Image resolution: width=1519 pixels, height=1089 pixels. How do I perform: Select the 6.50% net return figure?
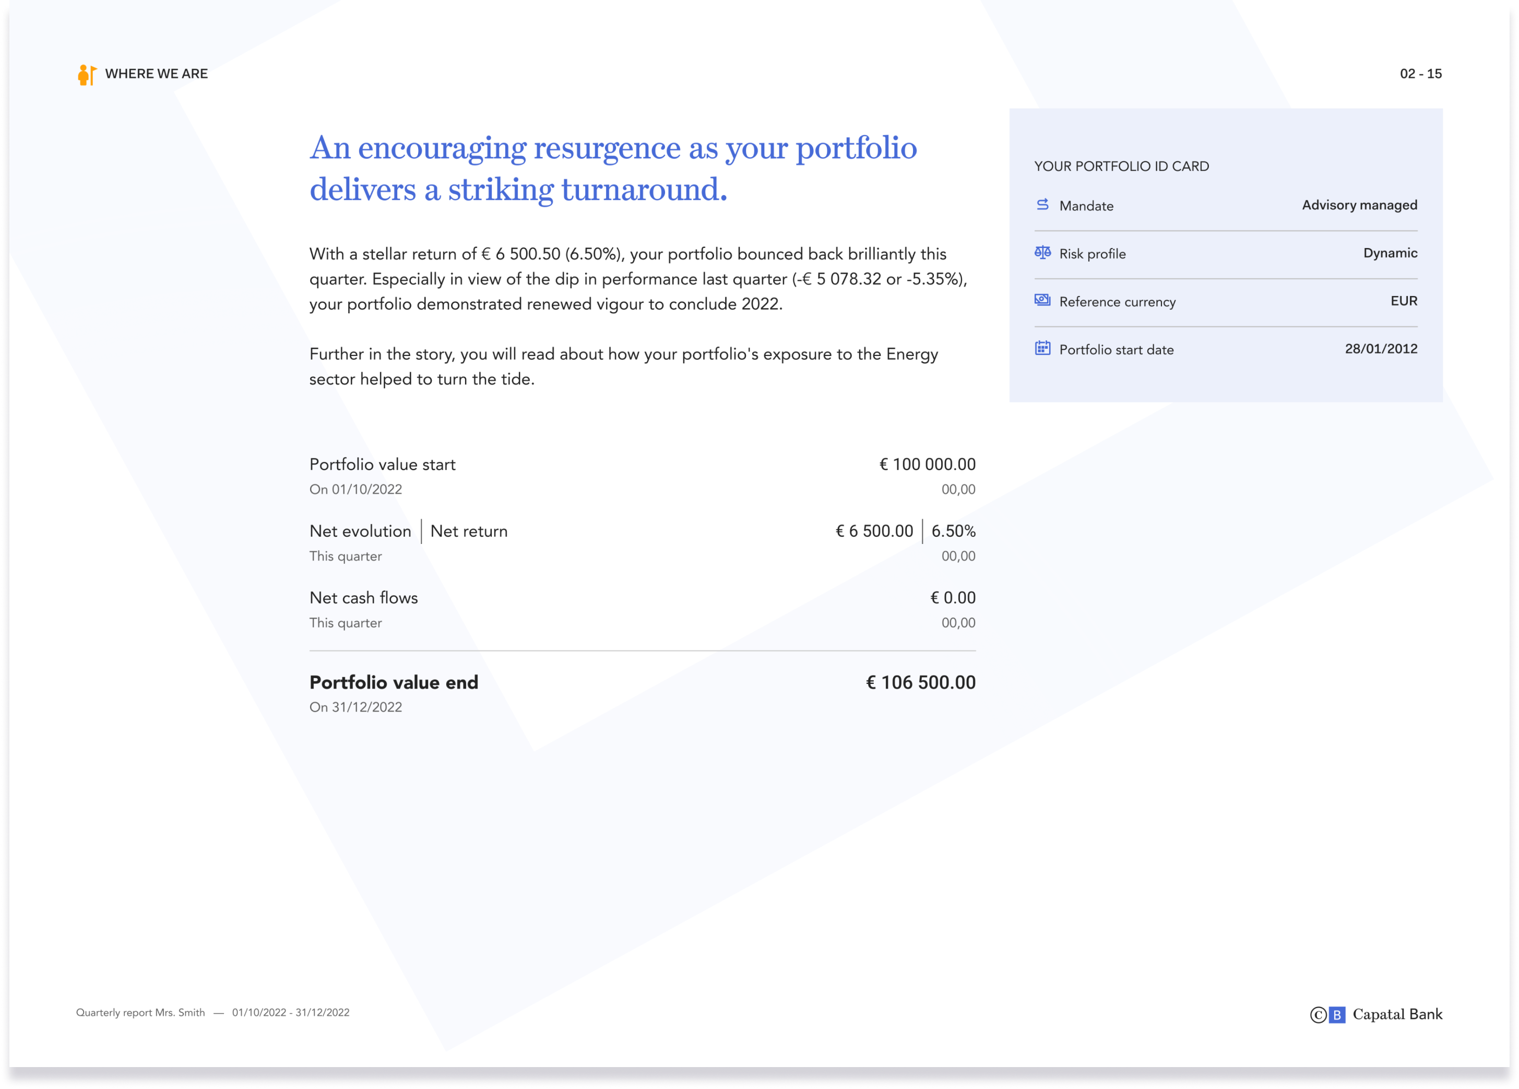click(953, 531)
